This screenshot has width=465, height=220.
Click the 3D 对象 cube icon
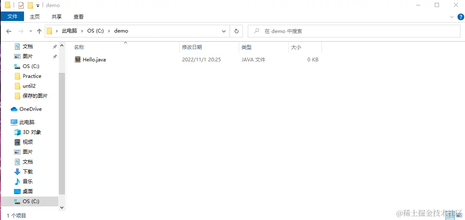(17, 132)
